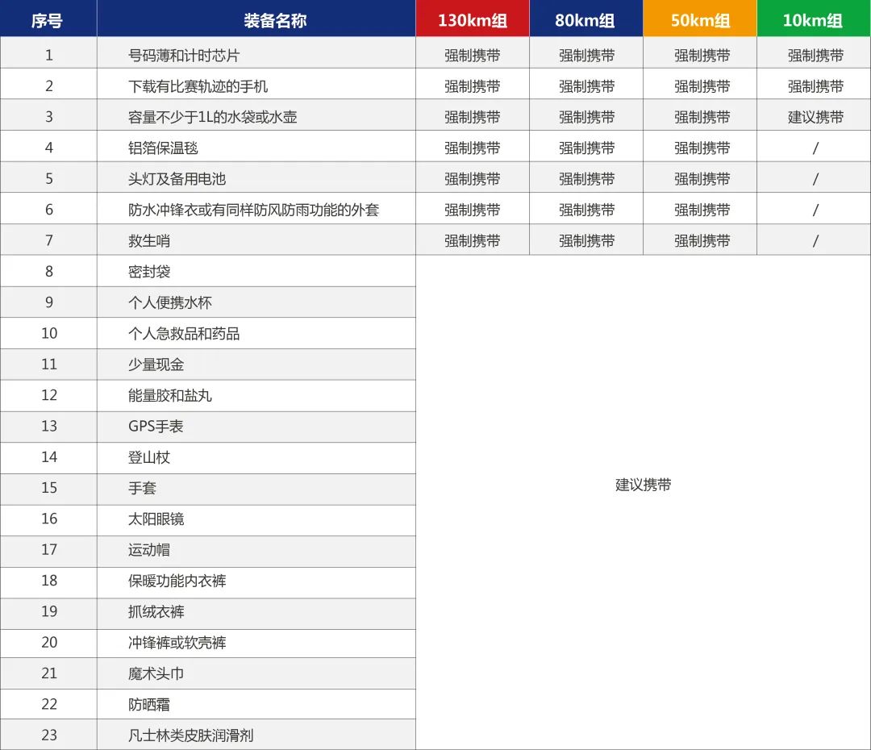Click 容量不少于1L的水袋或水壶 item
The width and height of the screenshot is (871, 750).
pyautogui.click(x=212, y=117)
